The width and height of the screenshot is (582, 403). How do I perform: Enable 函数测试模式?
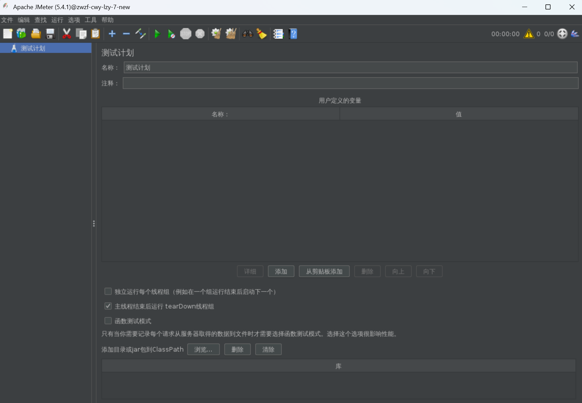[108, 321]
